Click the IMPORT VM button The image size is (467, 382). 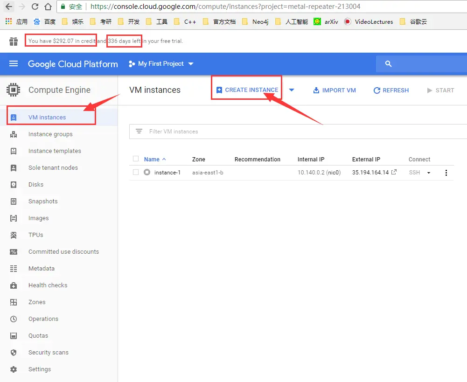335,90
